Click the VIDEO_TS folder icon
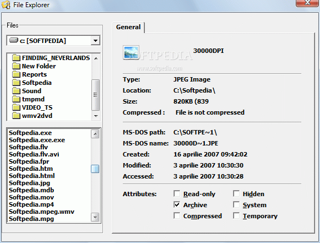 pos(16,107)
